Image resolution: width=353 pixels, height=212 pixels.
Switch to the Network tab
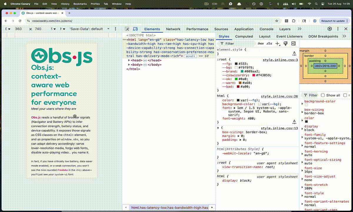pos(173,29)
